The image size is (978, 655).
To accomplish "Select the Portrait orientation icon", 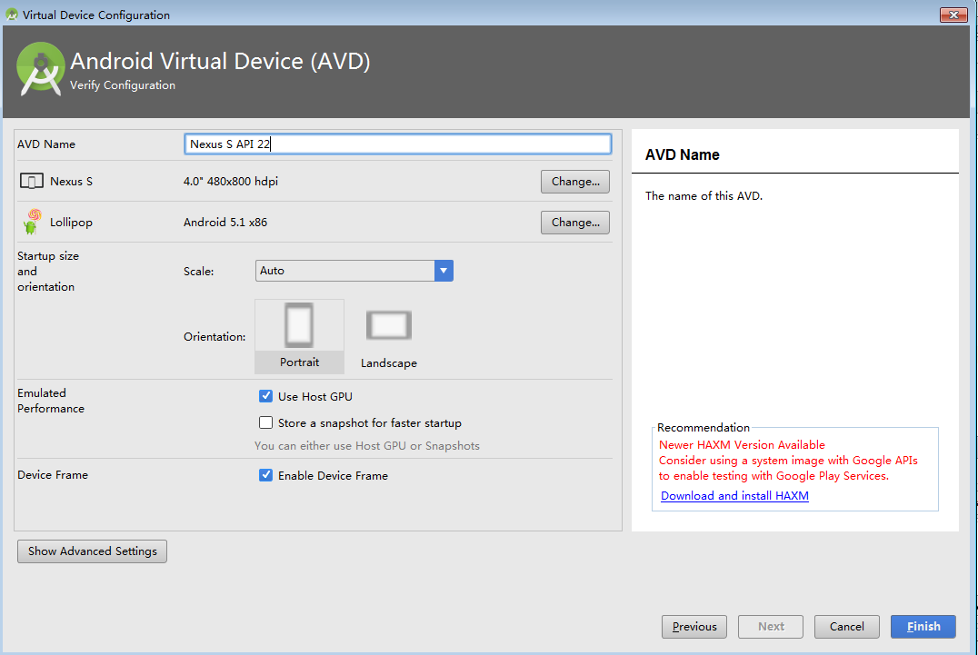I will [x=299, y=326].
